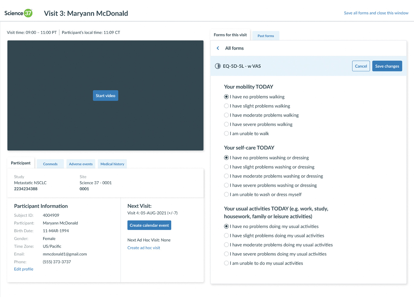The height and width of the screenshot is (302, 414).
Task: Click the Science 37 logo
Action: pos(18,13)
